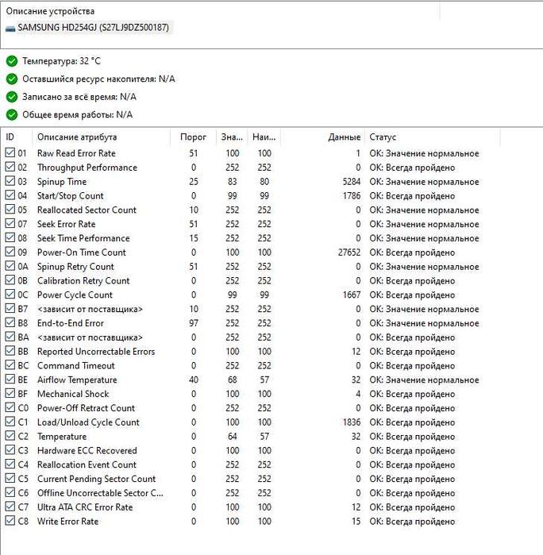
Task: Toggle checkbox for C8 Write Error Rate
Action: (10, 521)
